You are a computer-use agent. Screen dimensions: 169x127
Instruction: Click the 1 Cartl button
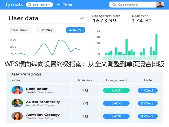pos(148,90)
